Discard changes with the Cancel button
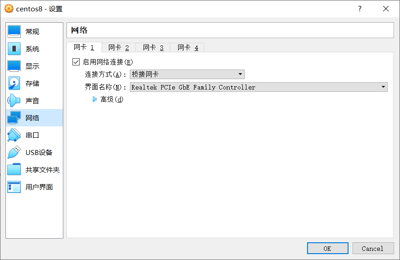 pyautogui.click(x=373, y=248)
